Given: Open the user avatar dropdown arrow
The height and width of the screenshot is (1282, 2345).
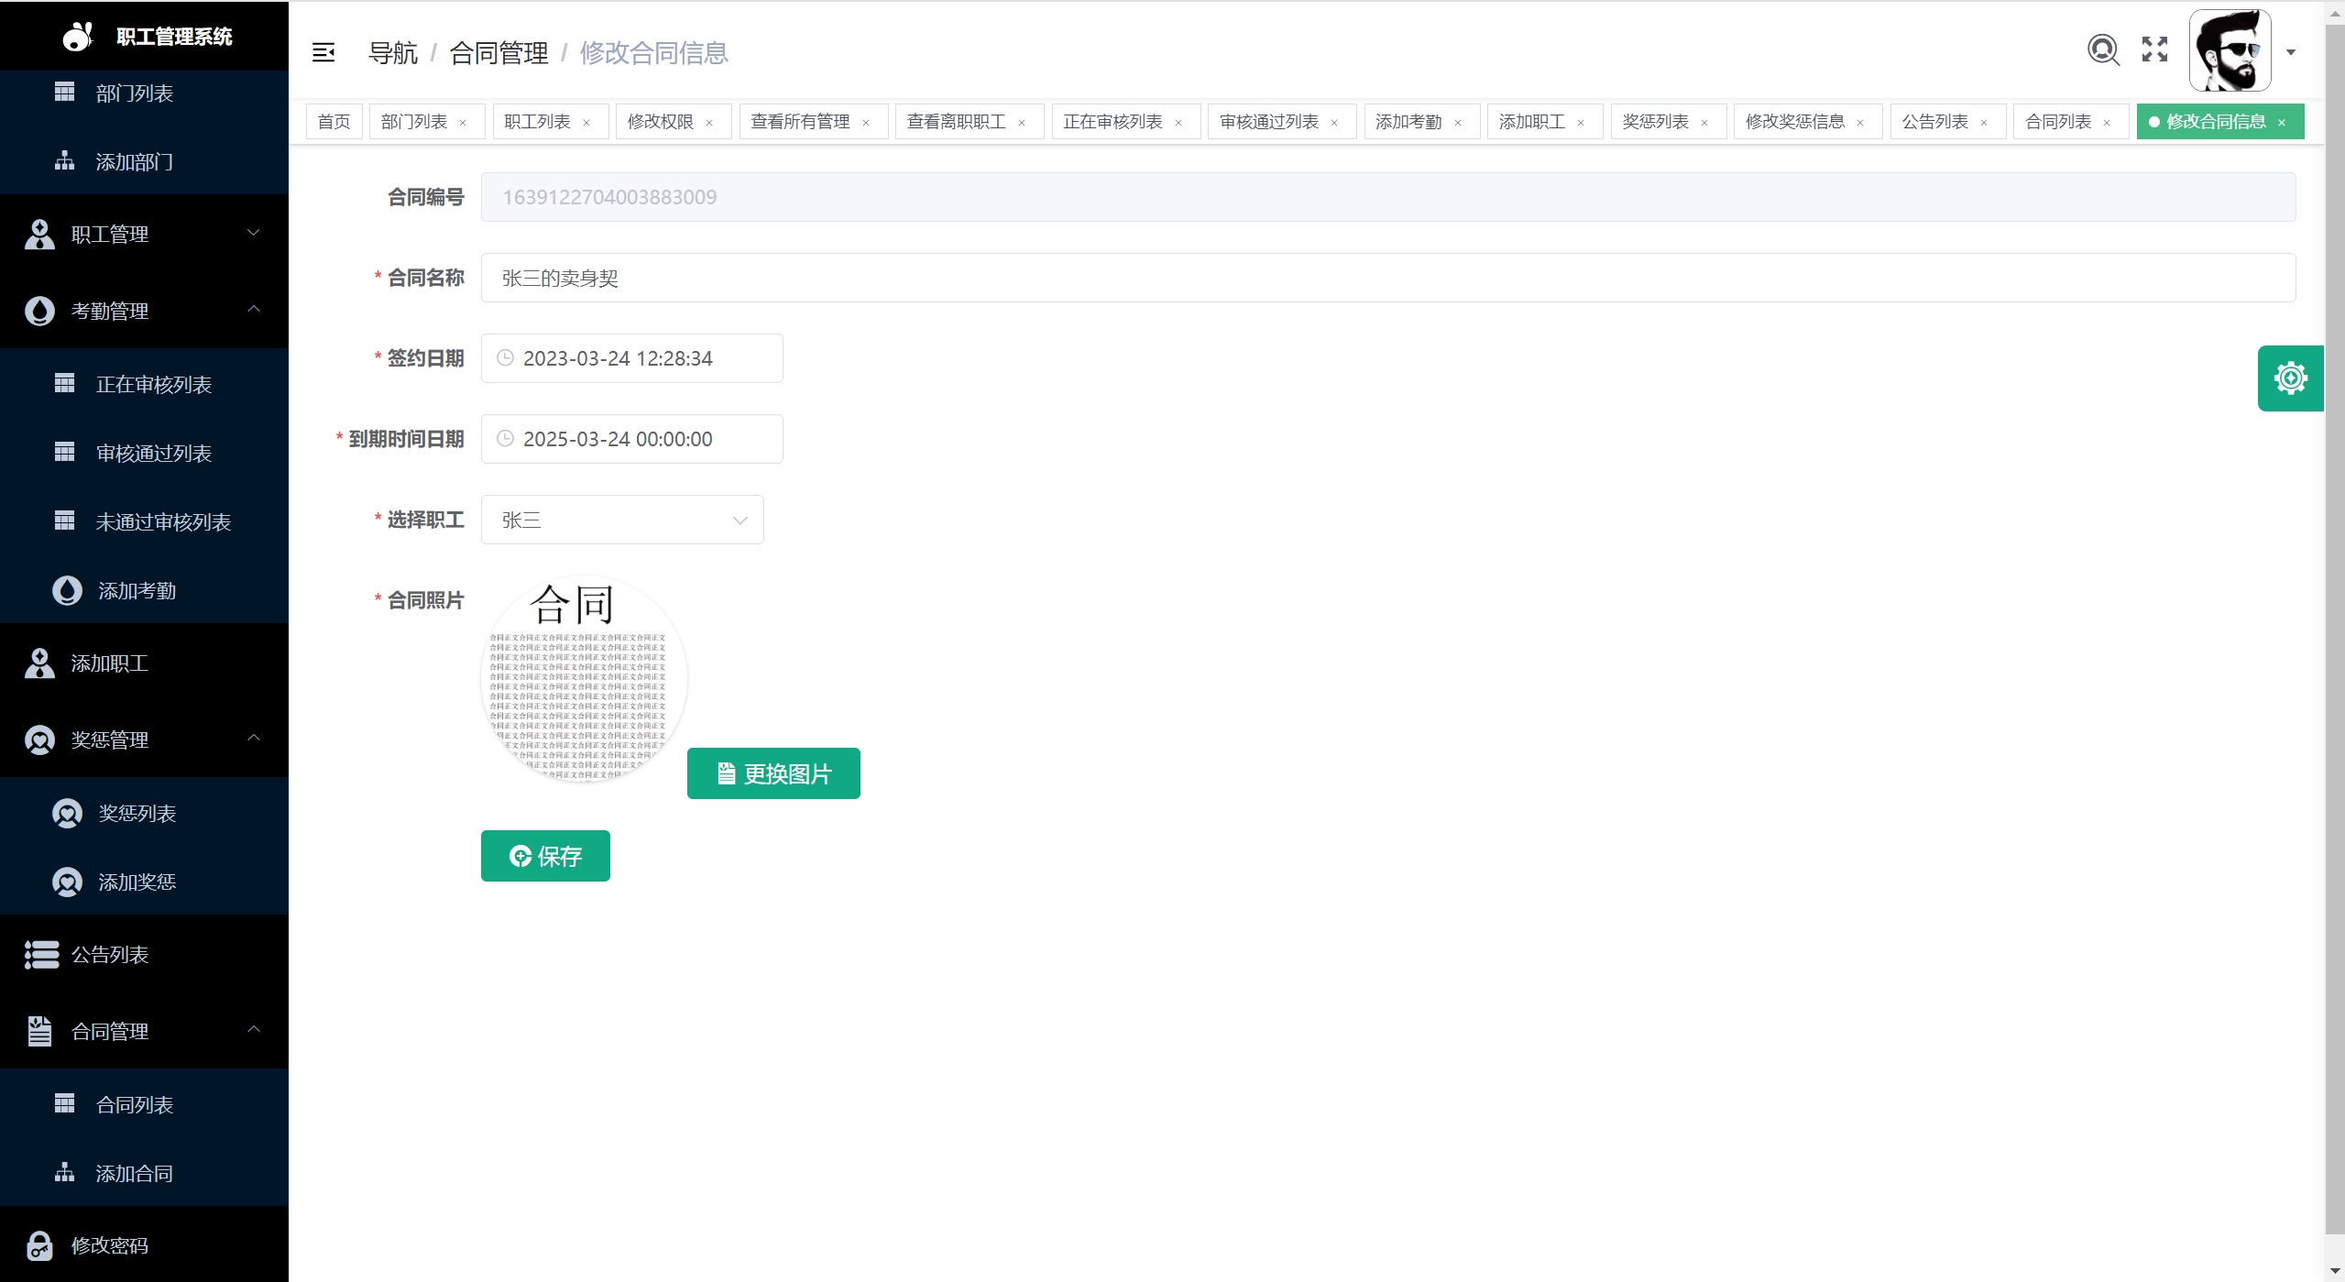Looking at the screenshot, I should 2291,52.
